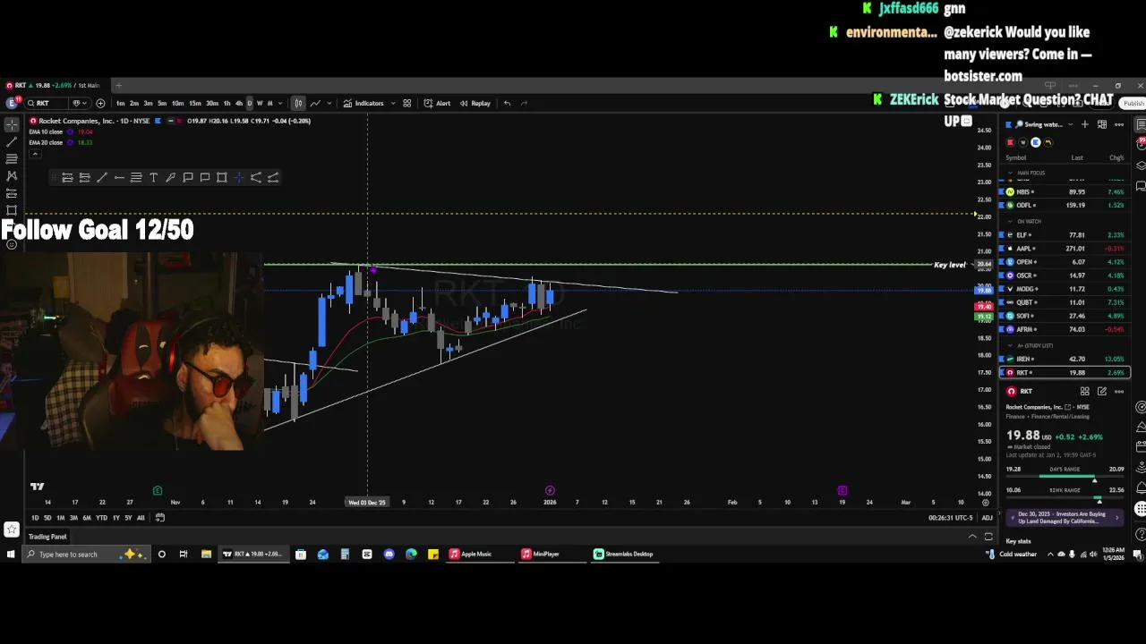
Task: Select the 1M date range
Action: [x=61, y=518]
